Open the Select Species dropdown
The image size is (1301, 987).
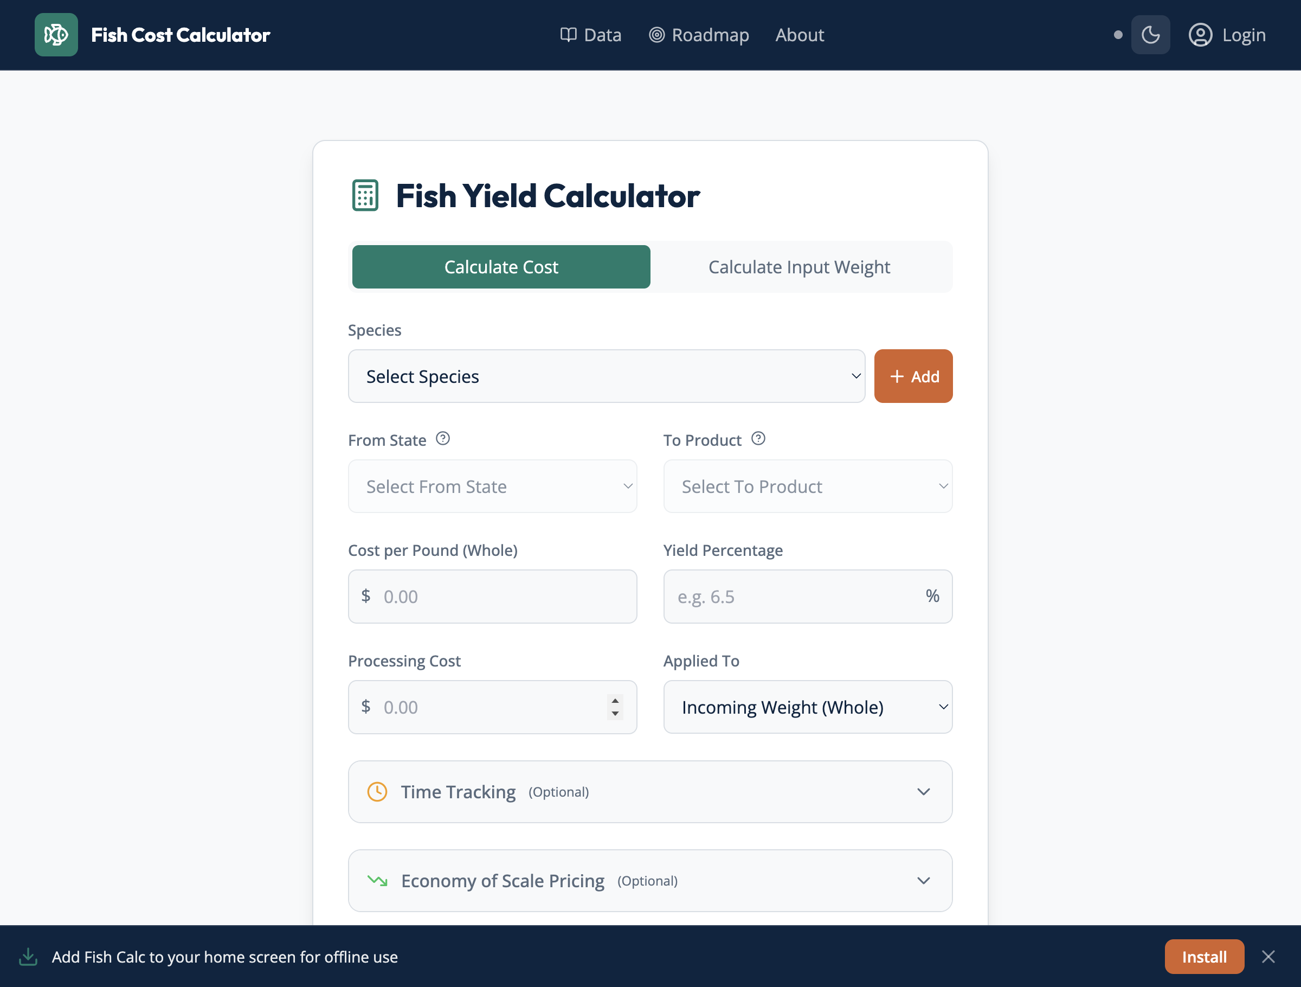click(x=607, y=376)
